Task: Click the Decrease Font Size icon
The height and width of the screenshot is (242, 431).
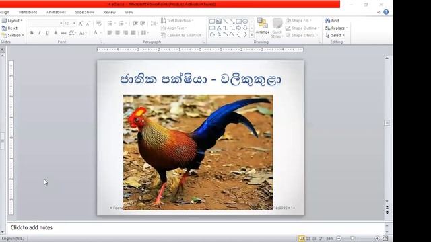Action: [x=88, y=24]
